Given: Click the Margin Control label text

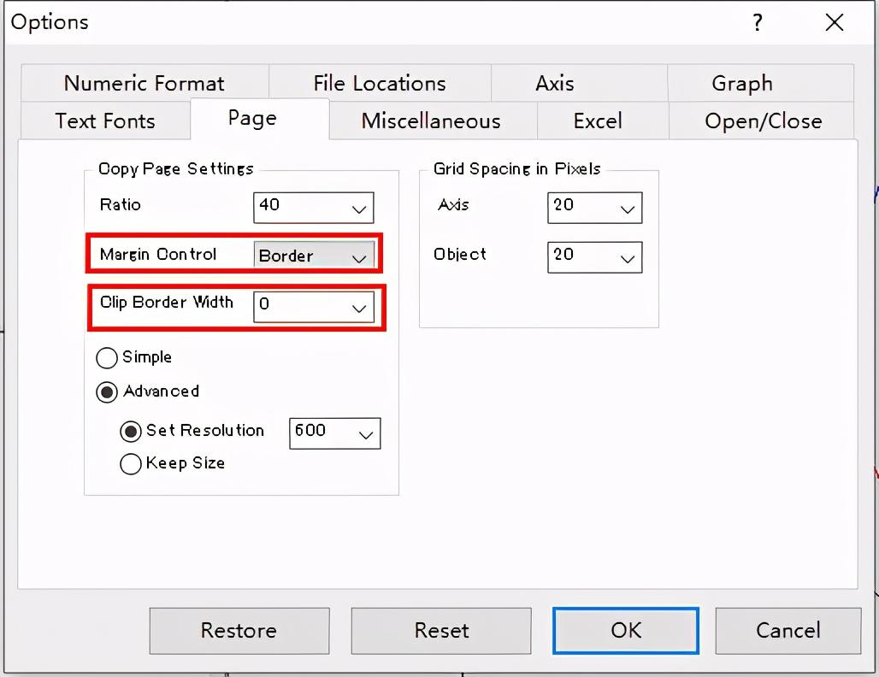Looking at the screenshot, I should pyautogui.click(x=158, y=255).
